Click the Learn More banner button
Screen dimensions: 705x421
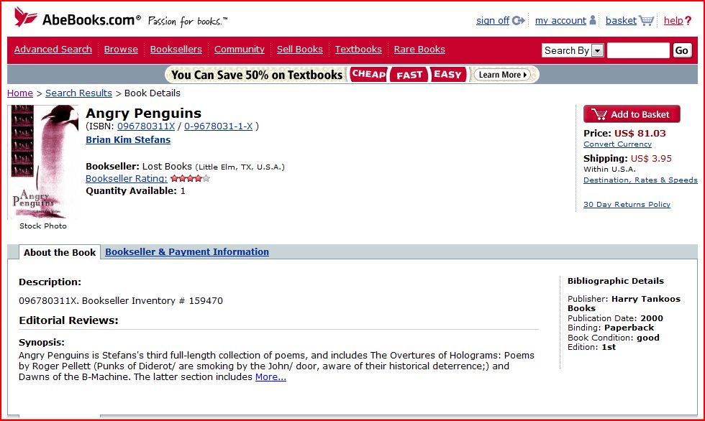pyautogui.click(x=503, y=75)
